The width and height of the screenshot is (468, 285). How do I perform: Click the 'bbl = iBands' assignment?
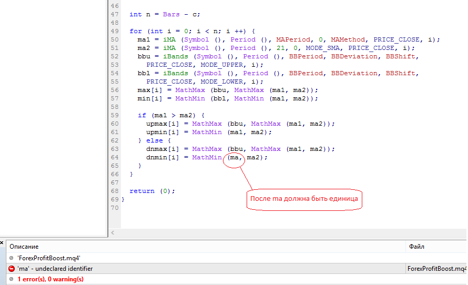(x=162, y=73)
